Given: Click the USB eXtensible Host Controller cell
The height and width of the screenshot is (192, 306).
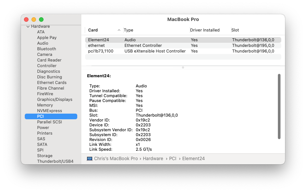Looking at the screenshot, I should (x=155, y=51).
